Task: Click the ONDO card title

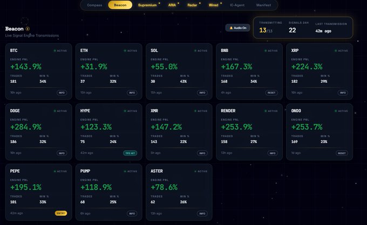Action: point(296,111)
